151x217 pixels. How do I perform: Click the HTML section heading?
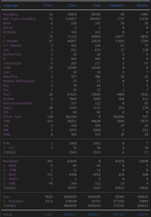(7, 143)
